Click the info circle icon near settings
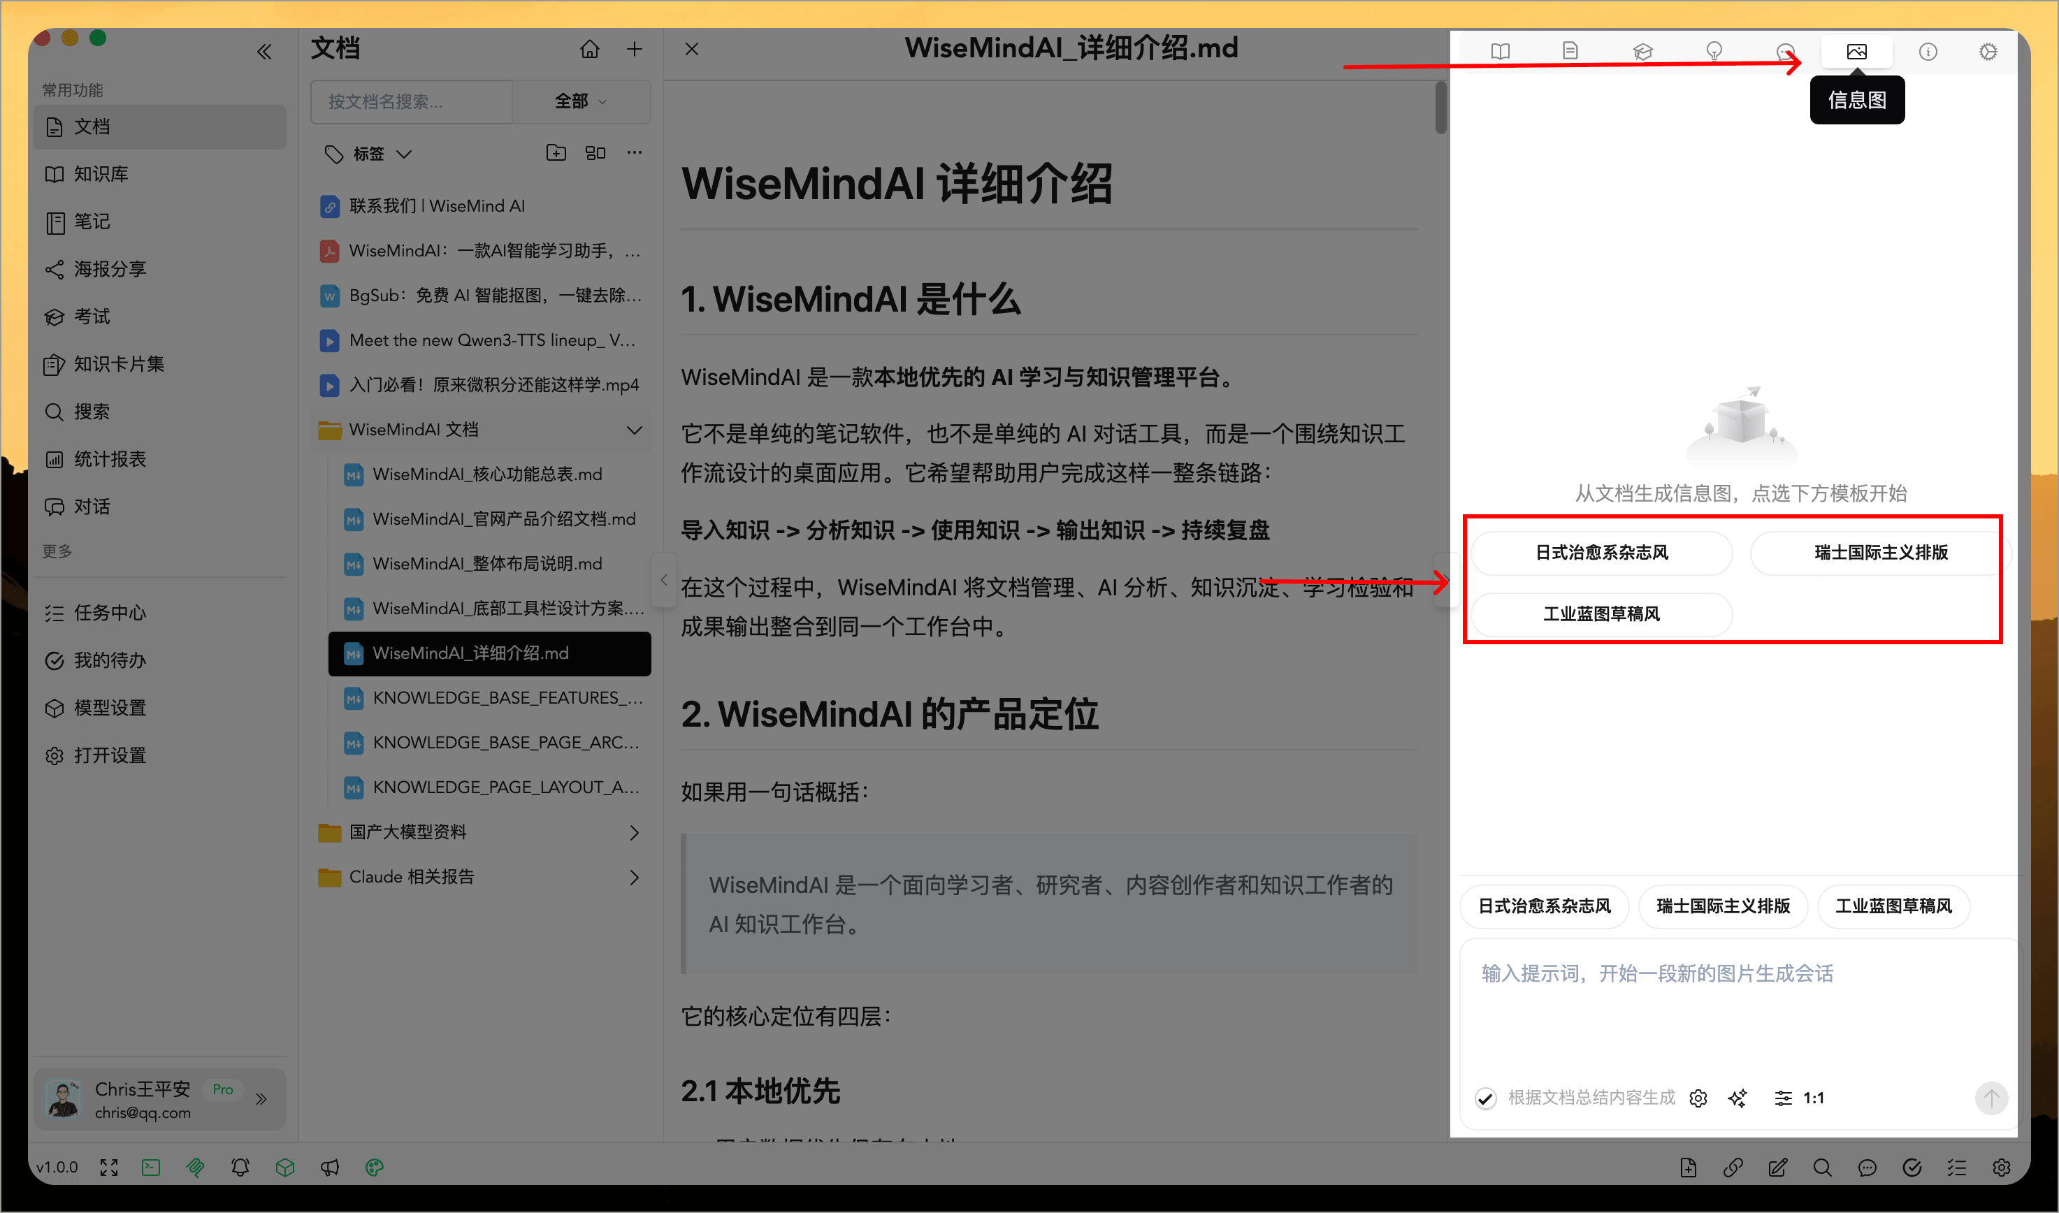The height and width of the screenshot is (1213, 2059). 1928,51
